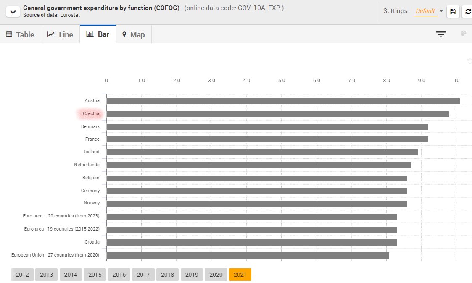Click the Germany bar
The image size is (472, 283).
pyautogui.click(x=257, y=191)
